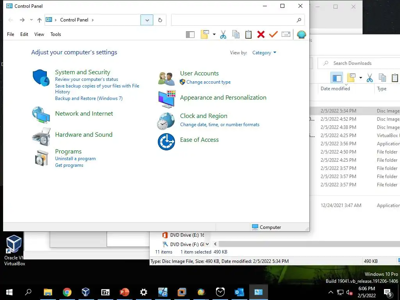Click the muted speaker volume tray icon
400x300 pixels.
pos(350,292)
